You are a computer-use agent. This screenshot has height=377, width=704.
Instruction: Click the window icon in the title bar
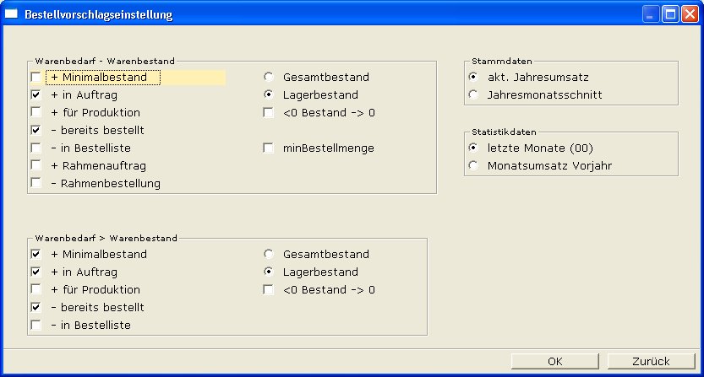point(12,14)
